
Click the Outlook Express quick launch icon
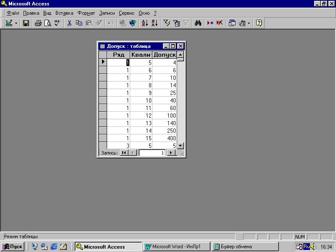pyautogui.click(x=44, y=247)
